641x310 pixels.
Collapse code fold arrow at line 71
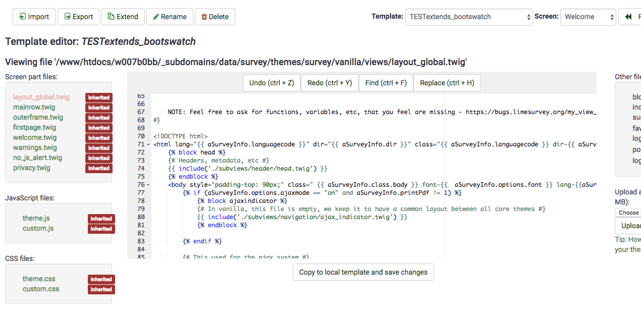(x=148, y=144)
